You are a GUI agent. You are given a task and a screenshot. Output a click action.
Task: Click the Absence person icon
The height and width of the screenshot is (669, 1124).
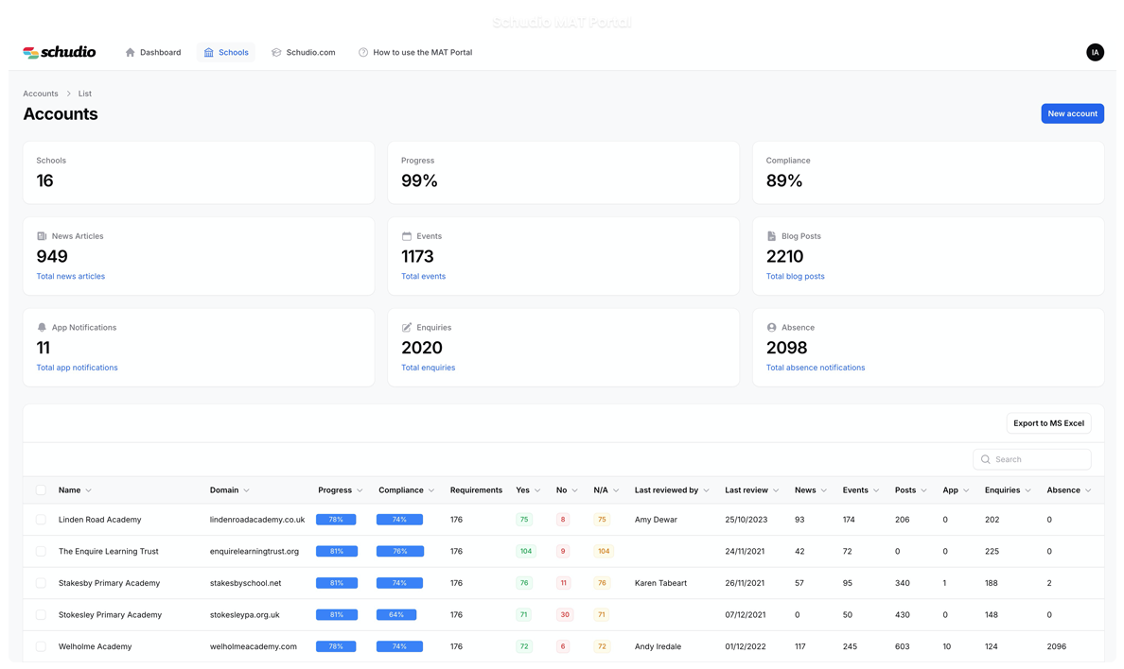(x=771, y=327)
